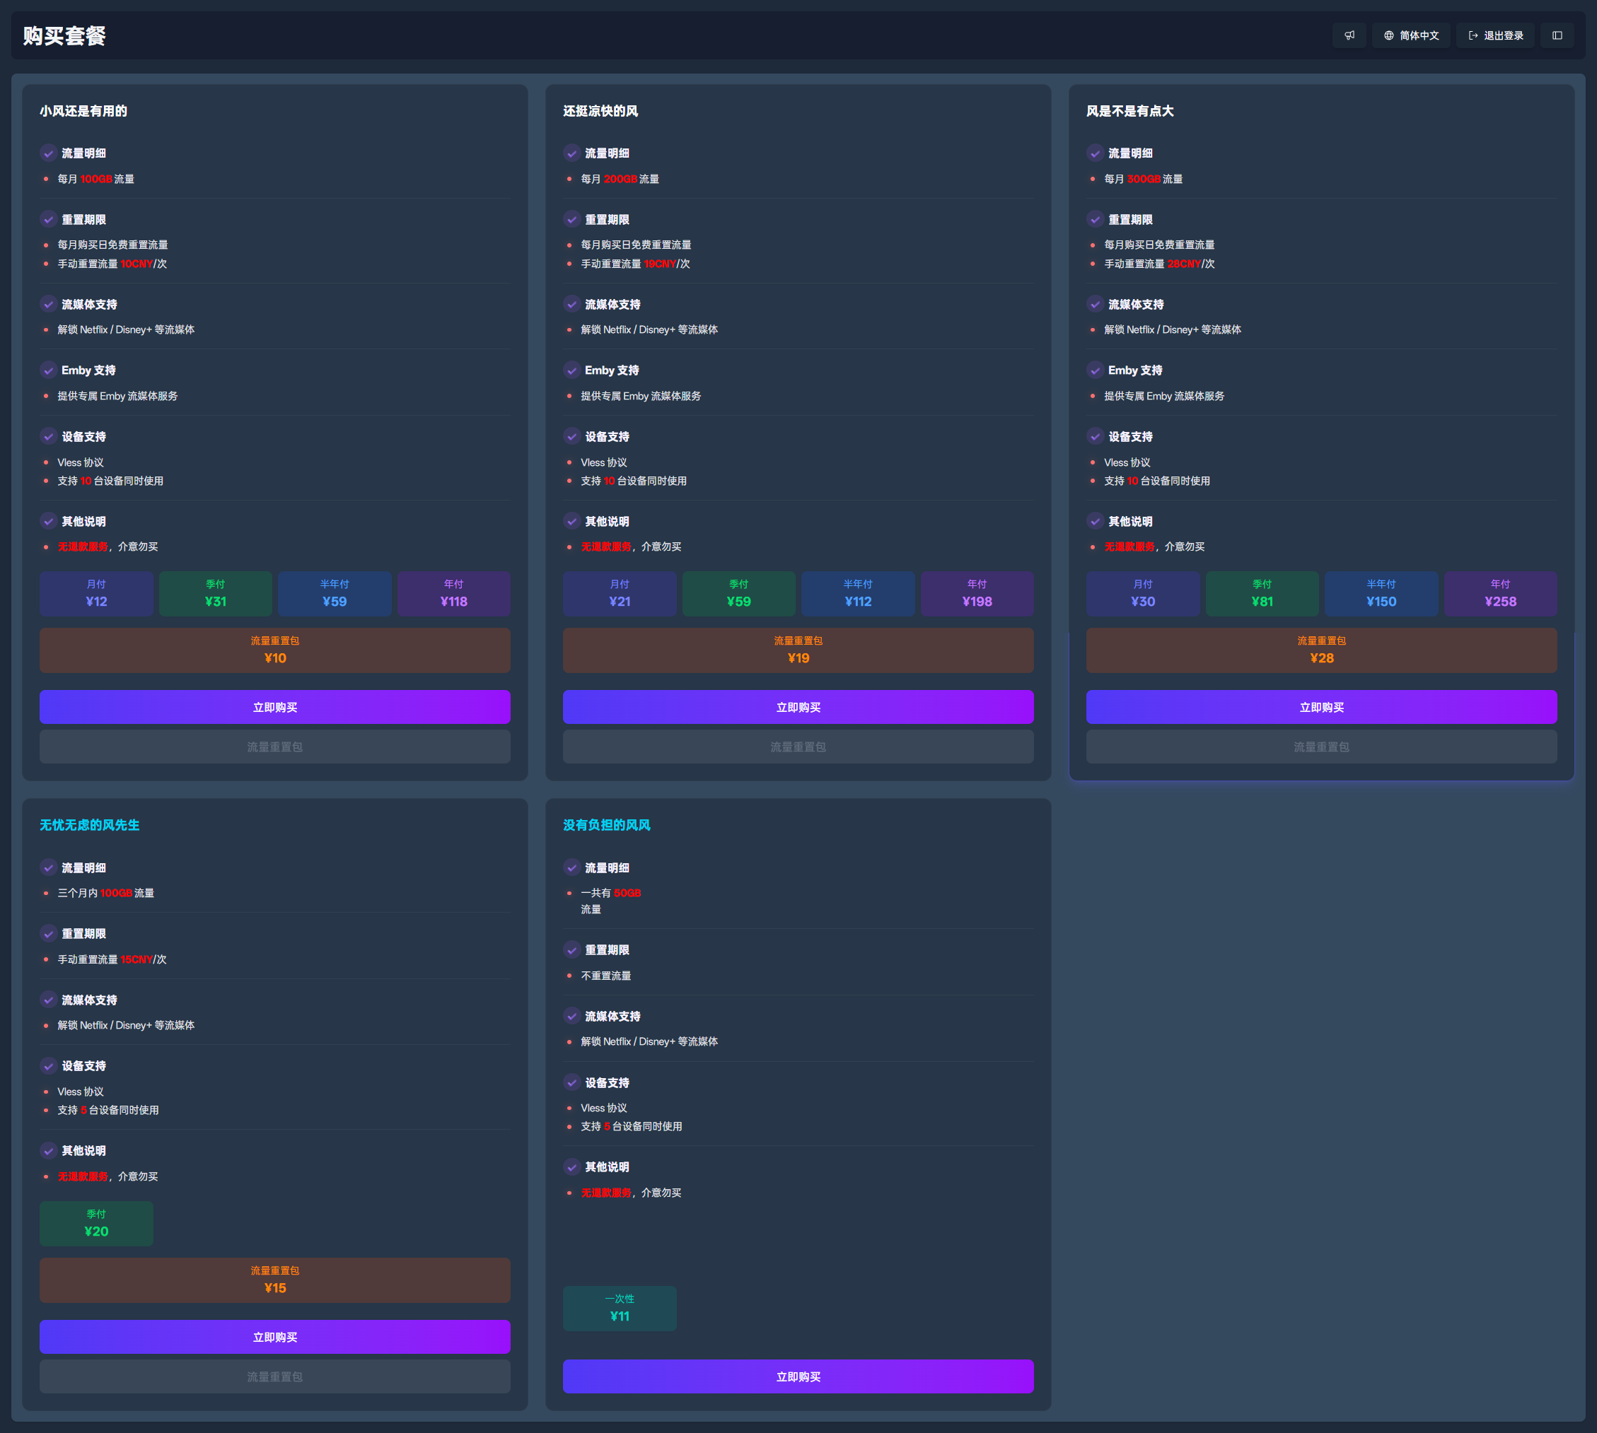Viewport: 1597px width, 1433px height.
Task: Click the 无忧无虑的风先生 plan title
Action: click(x=90, y=825)
